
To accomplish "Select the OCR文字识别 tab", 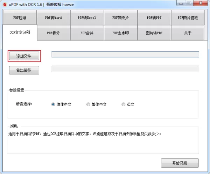I will pos(20,32).
